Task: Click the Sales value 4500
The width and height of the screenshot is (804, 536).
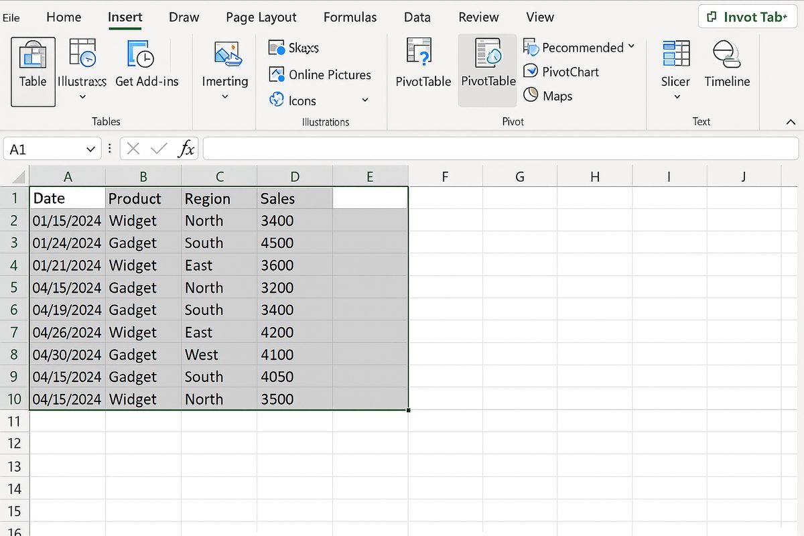Action: coord(295,243)
